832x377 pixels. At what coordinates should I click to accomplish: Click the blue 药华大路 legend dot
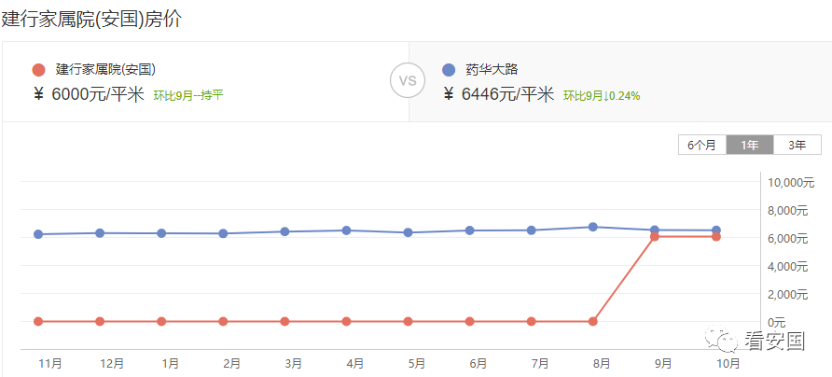pyautogui.click(x=449, y=70)
